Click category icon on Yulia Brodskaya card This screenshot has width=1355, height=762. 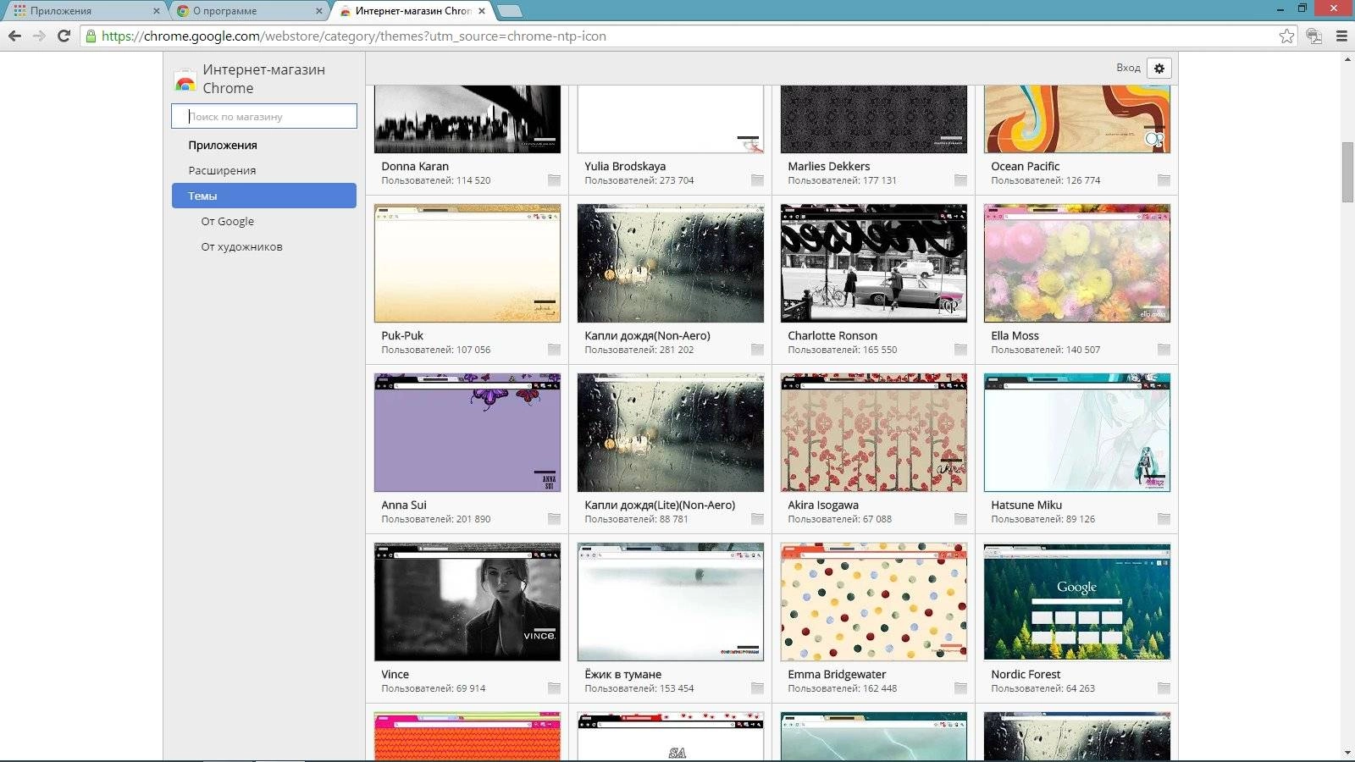[x=757, y=180]
